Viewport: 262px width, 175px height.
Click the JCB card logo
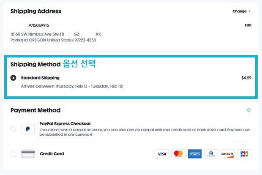(x=244, y=154)
